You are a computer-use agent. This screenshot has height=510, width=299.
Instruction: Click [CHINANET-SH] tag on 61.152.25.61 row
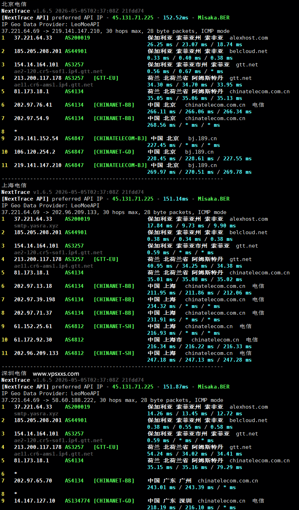[x=114, y=326]
